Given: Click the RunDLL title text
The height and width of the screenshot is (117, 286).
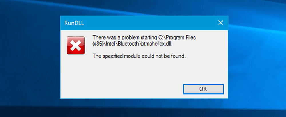Looking at the screenshot, I should (74, 23).
